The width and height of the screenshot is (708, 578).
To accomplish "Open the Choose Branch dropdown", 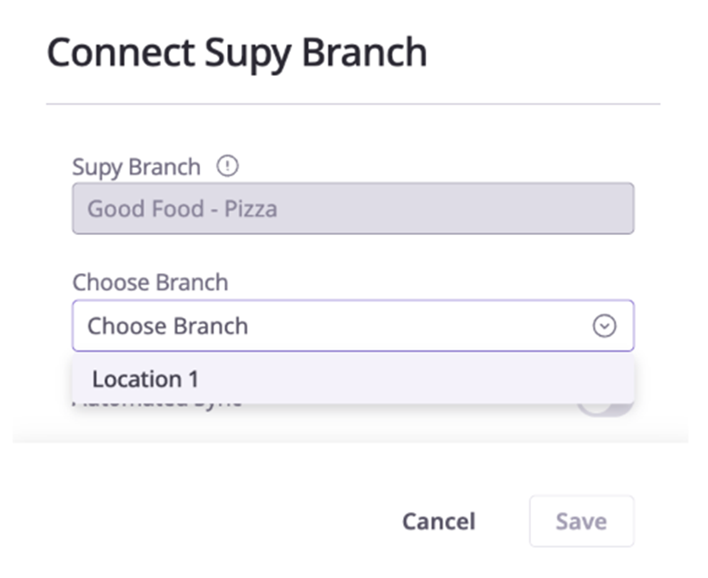I will point(352,326).
